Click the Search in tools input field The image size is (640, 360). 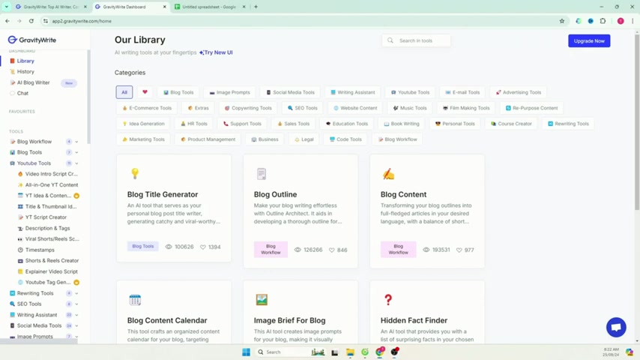coord(417,40)
